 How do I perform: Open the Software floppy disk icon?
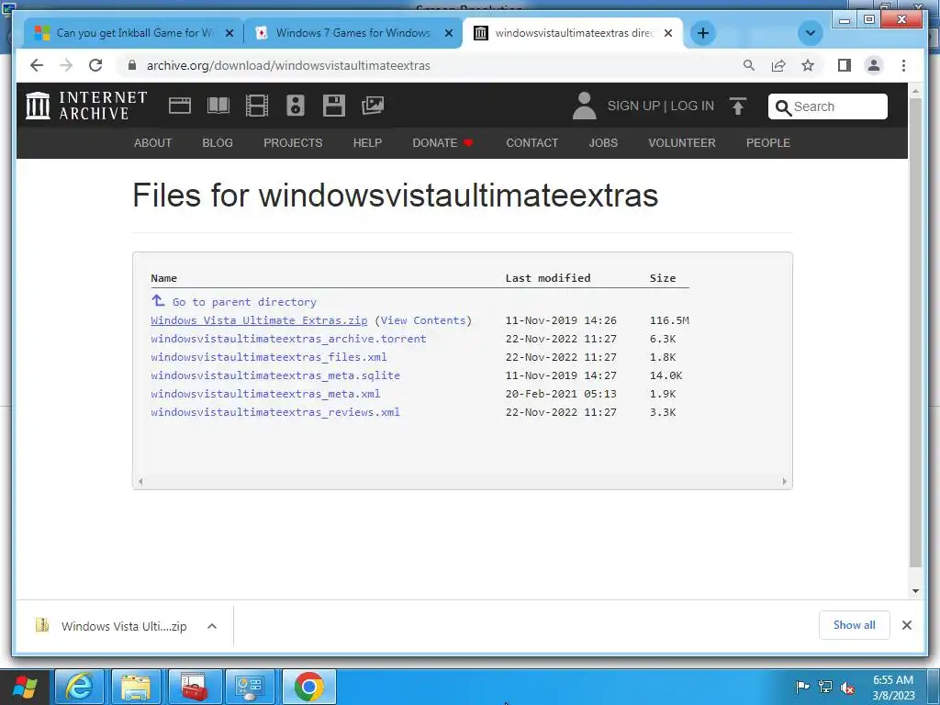pos(334,106)
